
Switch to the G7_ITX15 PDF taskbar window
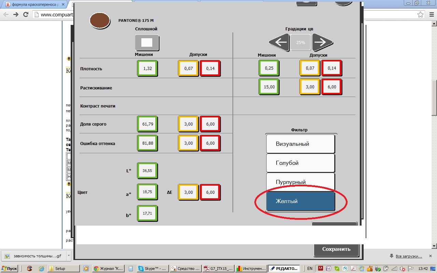(218, 269)
